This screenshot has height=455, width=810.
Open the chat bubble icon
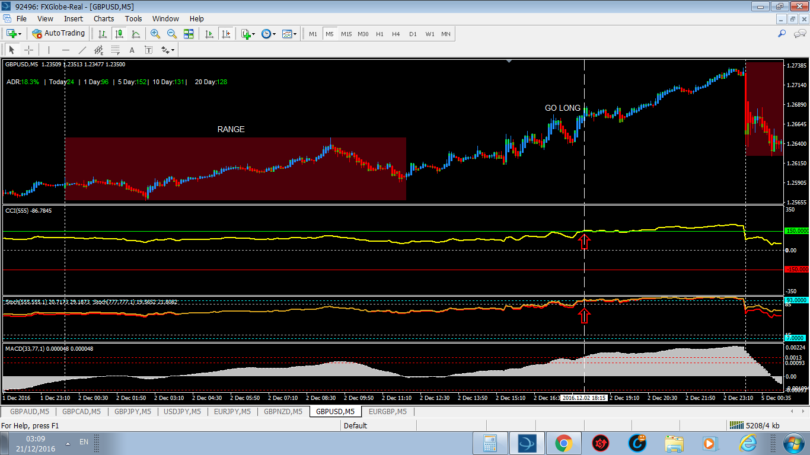(x=799, y=34)
